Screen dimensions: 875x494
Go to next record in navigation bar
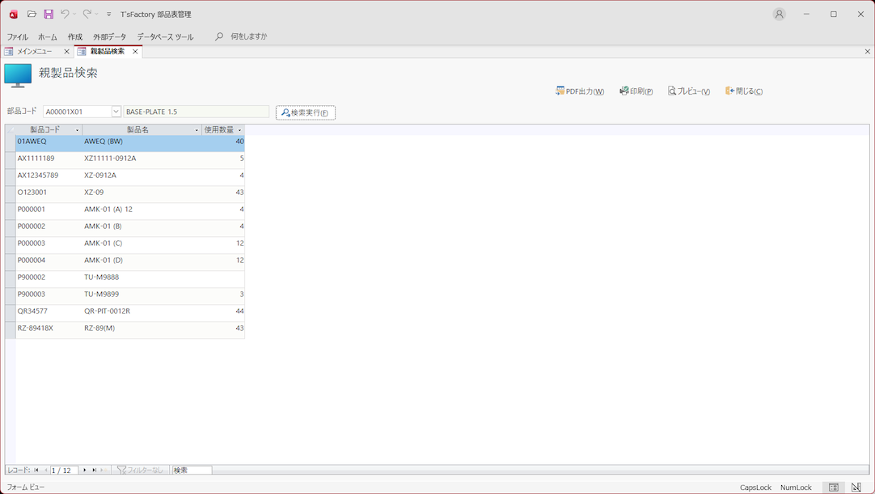point(85,470)
